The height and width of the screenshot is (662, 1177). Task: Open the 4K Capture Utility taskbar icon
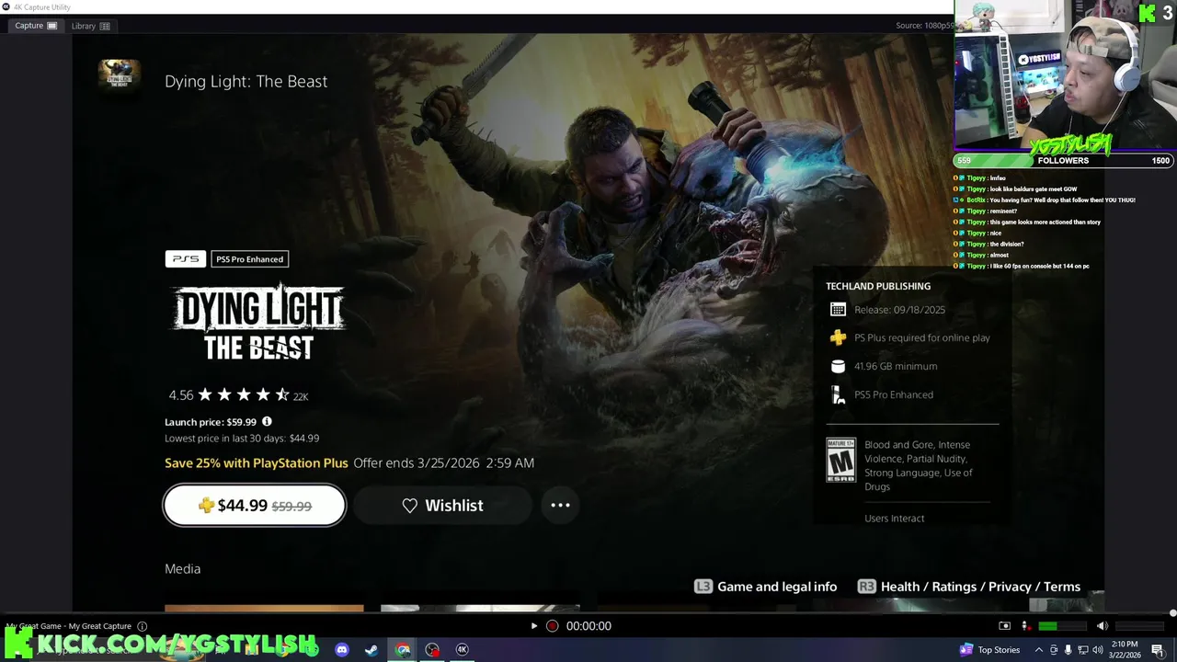click(x=463, y=649)
